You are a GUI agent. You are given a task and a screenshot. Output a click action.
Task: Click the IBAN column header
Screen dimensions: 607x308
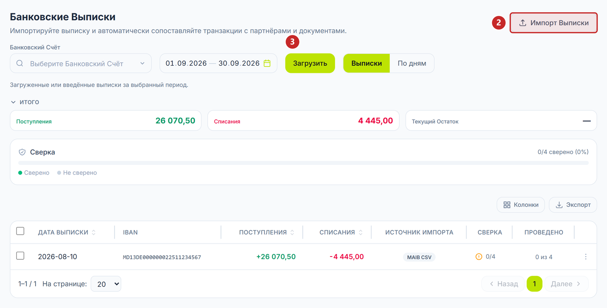[130, 232]
